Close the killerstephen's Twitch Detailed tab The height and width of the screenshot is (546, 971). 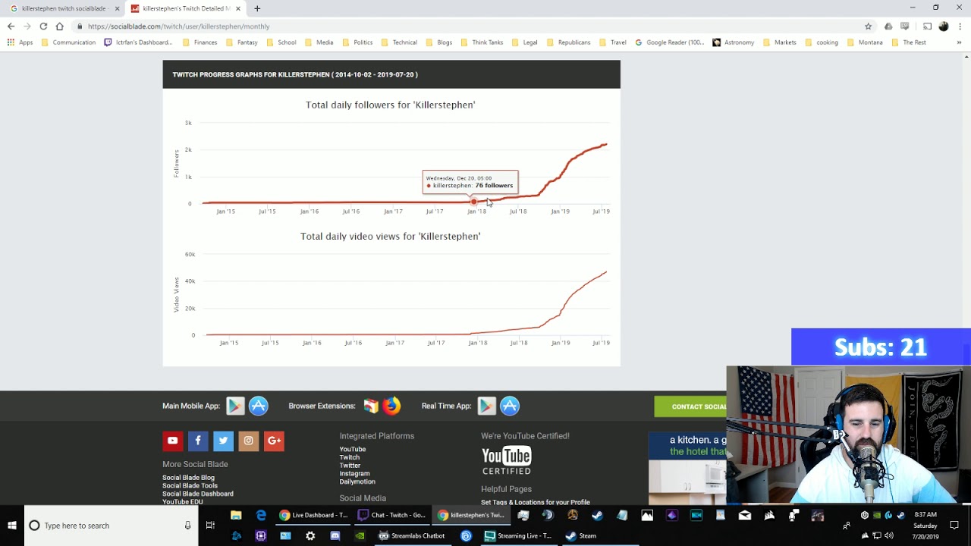[x=238, y=8]
